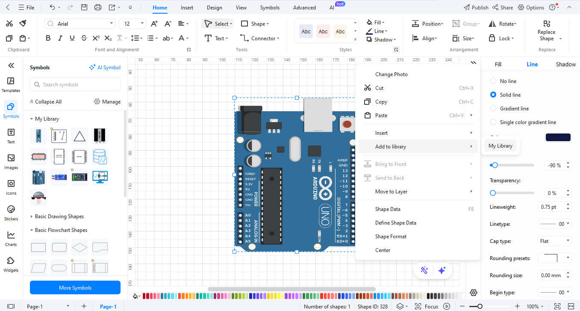Viewport: 580px width, 311px height.
Task: Toggle Underline formatting
Action: coord(72,38)
